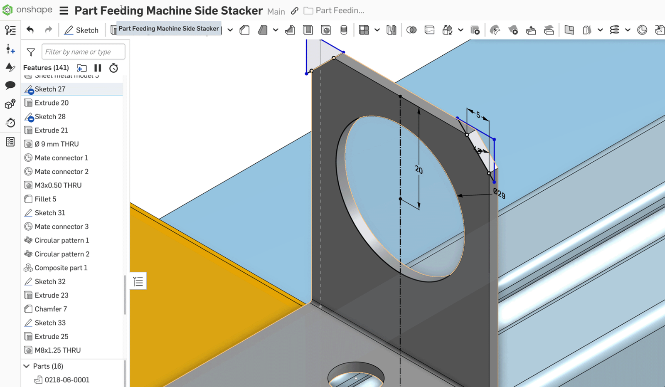665x387 pixels.
Task: Click the Undo arrow in the toolbar
Action: pyautogui.click(x=30, y=30)
